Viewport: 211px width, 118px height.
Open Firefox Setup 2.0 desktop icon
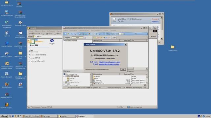(7, 75)
